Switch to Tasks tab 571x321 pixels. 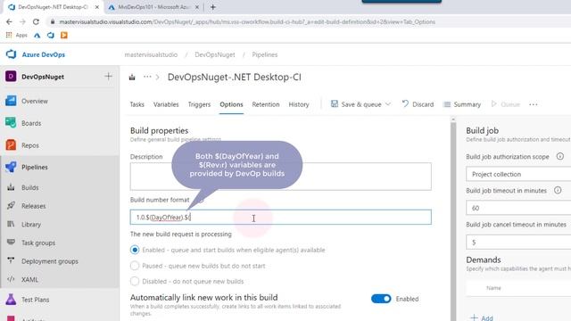[137, 104]
